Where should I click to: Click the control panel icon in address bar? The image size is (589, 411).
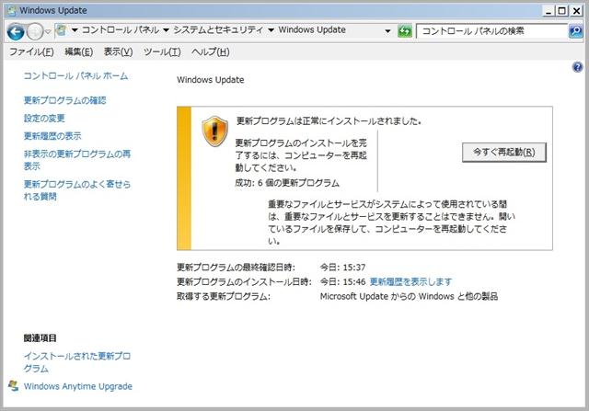coord(61,30)
